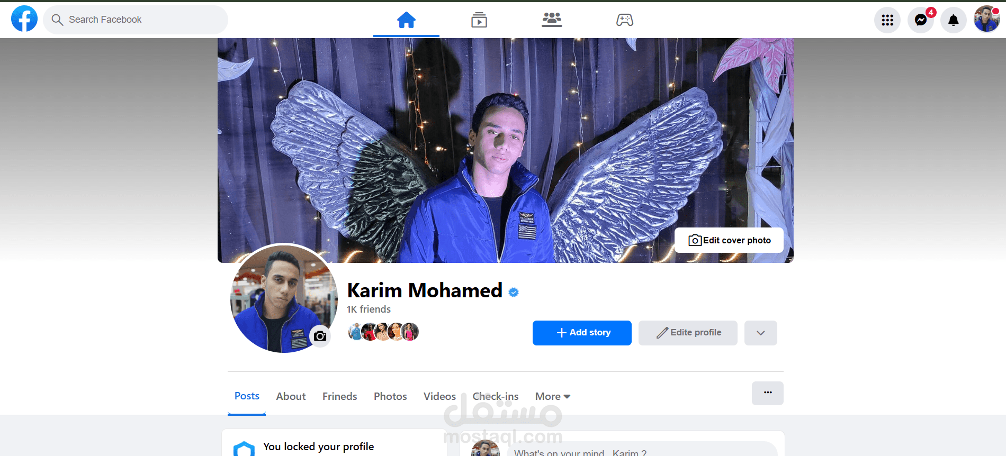Click the blue verified badge
The image size is (1006, 456).
514,292
